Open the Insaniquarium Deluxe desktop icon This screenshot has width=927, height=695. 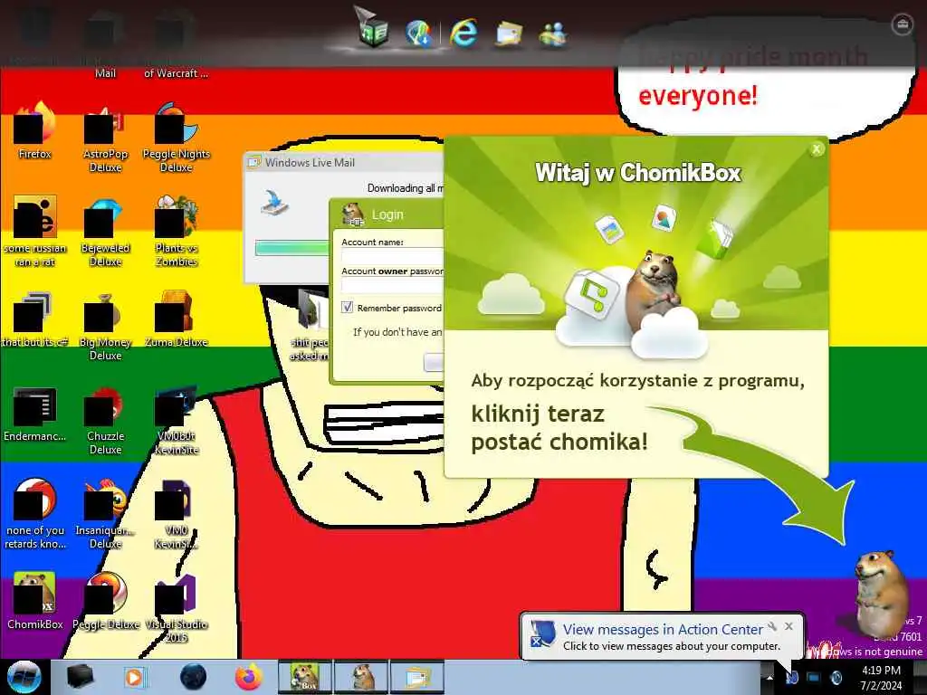pos(105,514)
